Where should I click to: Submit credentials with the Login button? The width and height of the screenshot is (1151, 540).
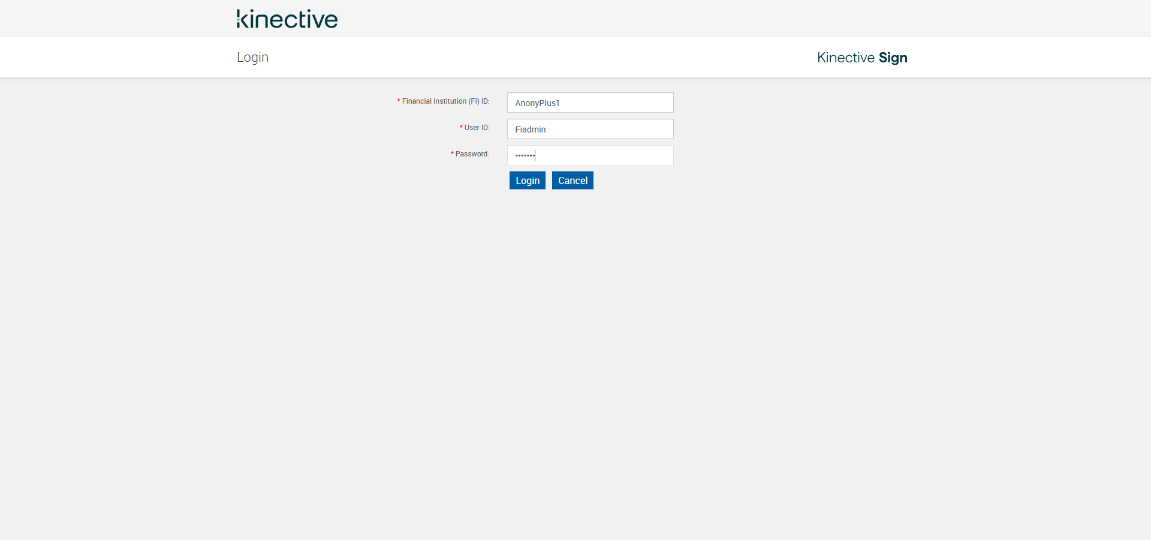pos(528,180)
